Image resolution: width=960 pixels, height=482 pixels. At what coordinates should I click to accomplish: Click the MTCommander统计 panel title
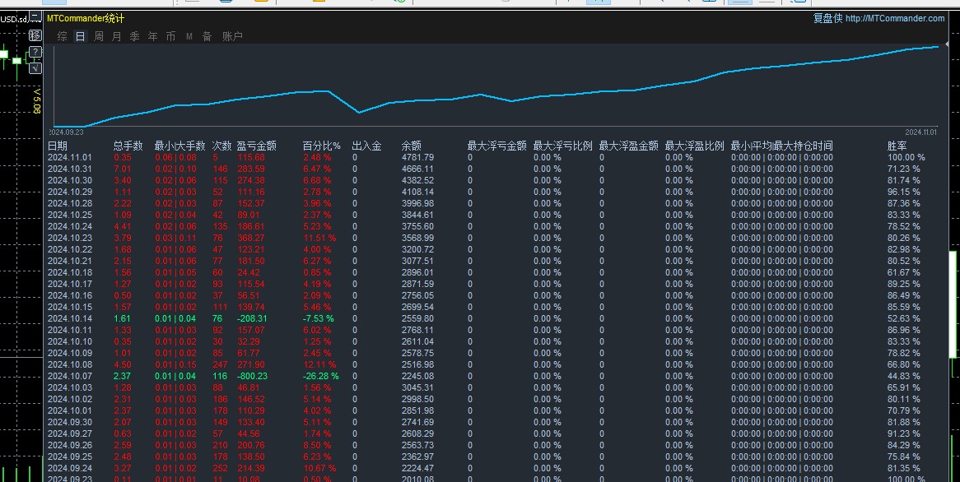(x=86, y=18)
